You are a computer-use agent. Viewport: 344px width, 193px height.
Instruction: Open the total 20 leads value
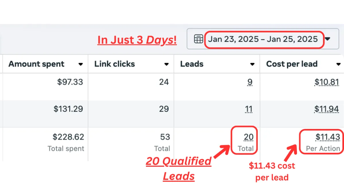click(249, 137)
